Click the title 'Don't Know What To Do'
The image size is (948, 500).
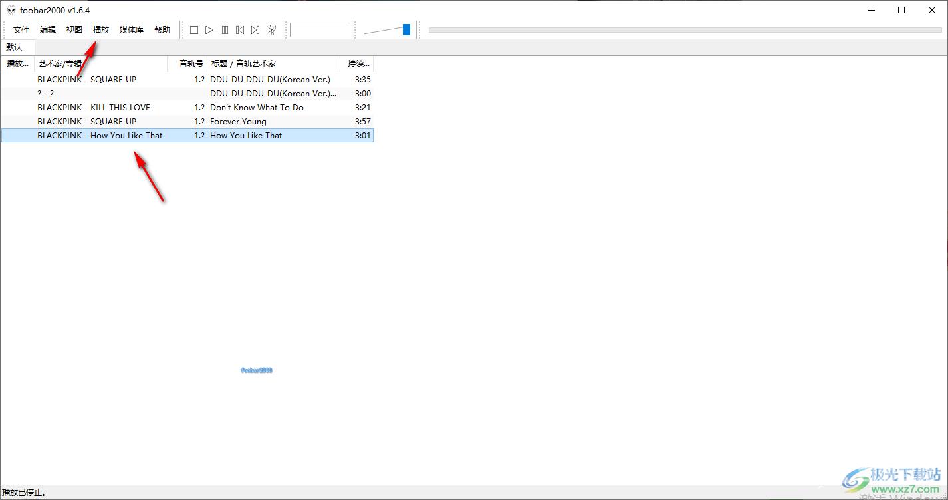(x=257, y=108)
